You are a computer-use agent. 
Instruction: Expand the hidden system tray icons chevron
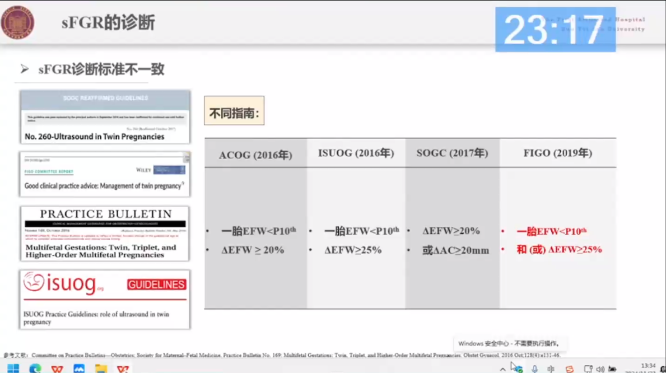click(x=502, y=369)
